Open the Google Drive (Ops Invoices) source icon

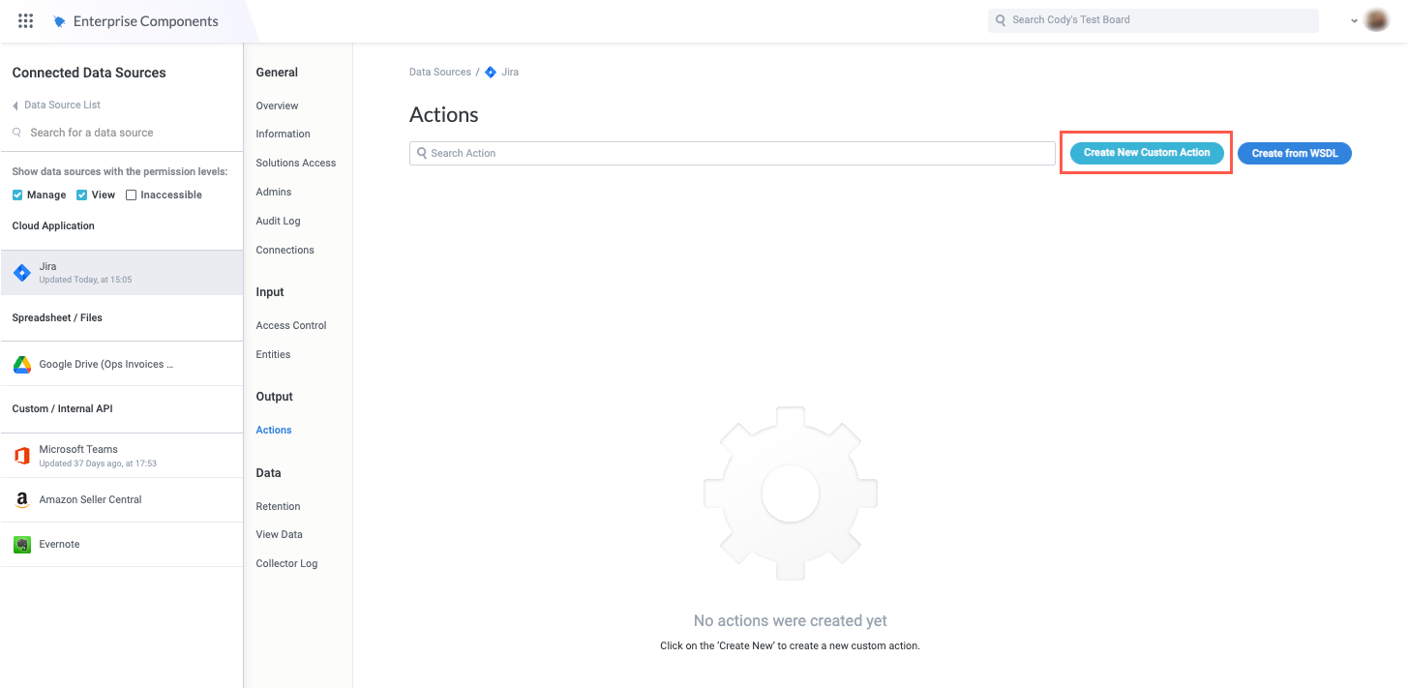[21, 363]
